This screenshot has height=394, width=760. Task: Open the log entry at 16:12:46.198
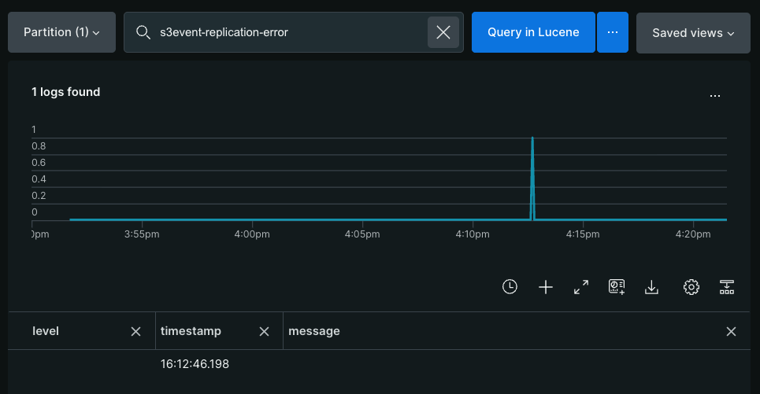(x=195, y=364)
